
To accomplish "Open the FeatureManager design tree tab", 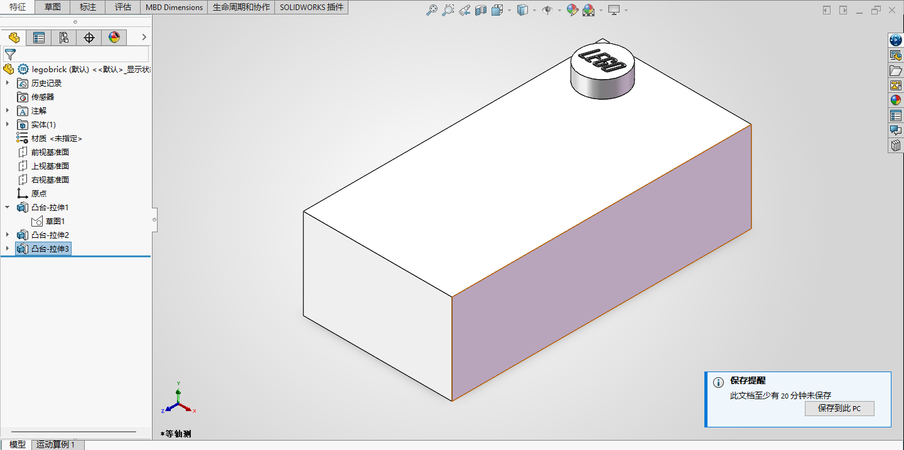I will [x=14, y=38].
